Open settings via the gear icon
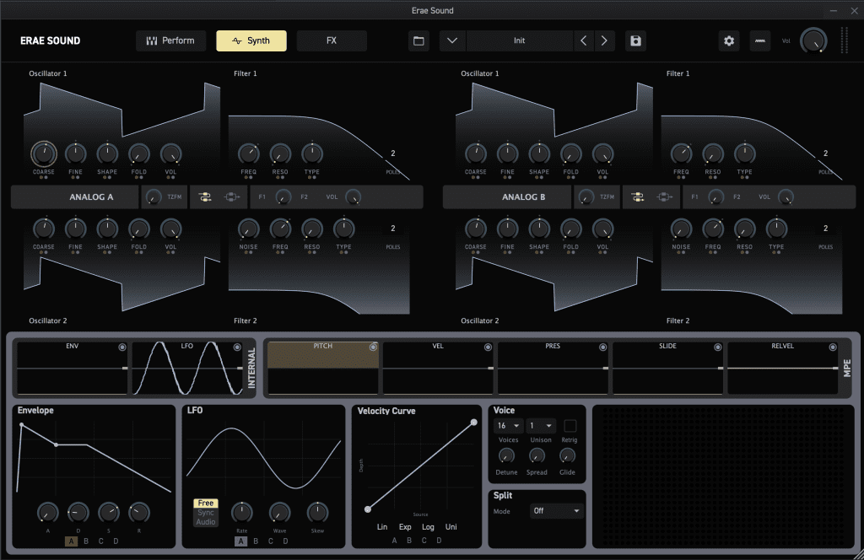Image resolution: width=864 pixels, height=560 pixels. (x=729, y=40)
